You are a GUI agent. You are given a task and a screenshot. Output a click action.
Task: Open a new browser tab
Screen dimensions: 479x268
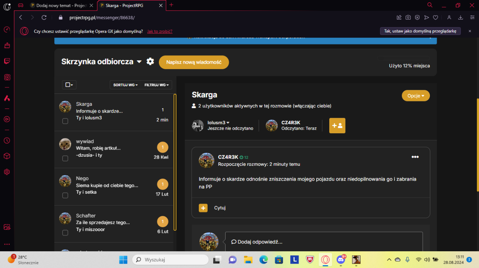(x=171, y=5)
